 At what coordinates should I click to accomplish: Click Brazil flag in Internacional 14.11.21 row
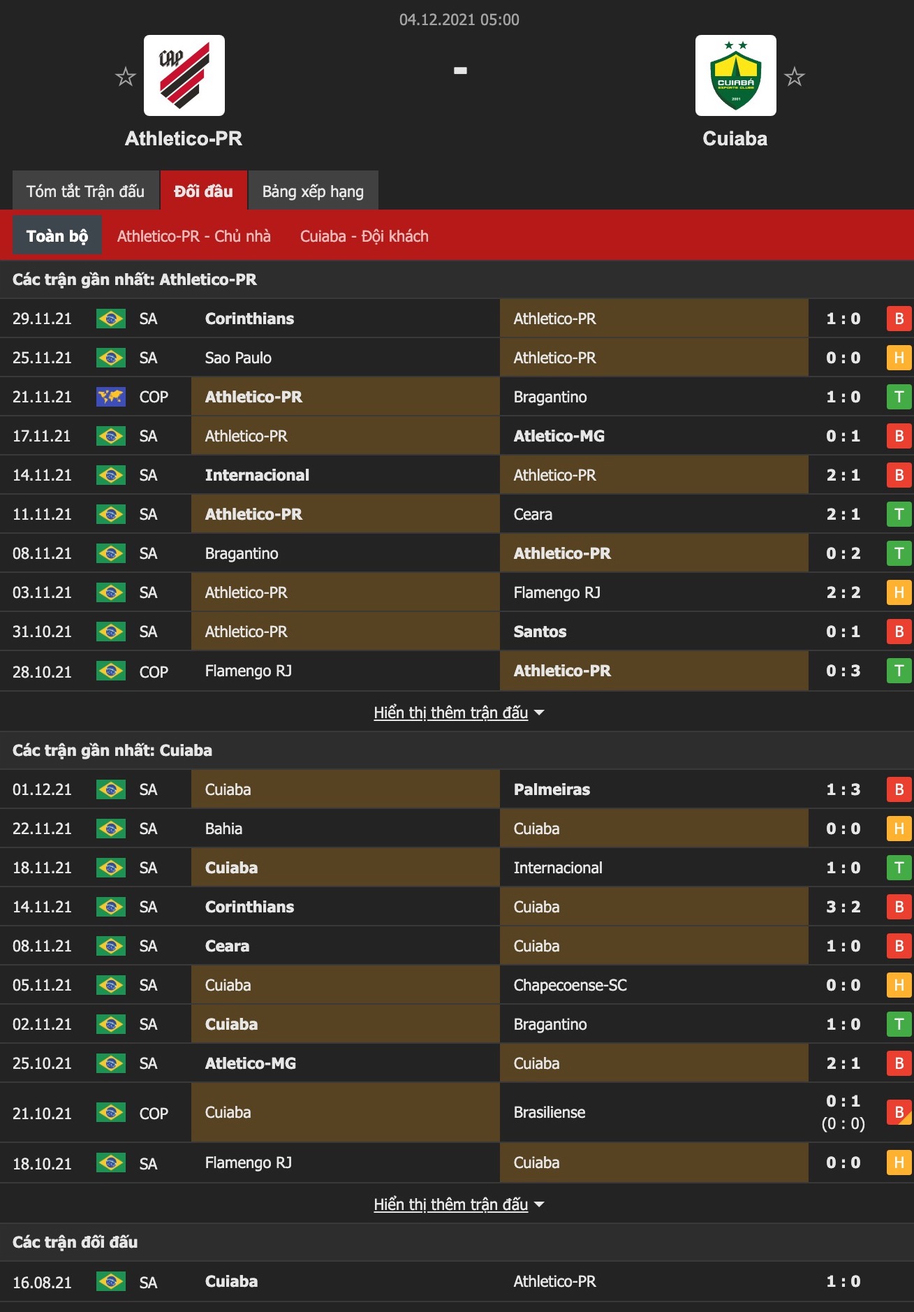pyautogui.click(x=111, y=475)
